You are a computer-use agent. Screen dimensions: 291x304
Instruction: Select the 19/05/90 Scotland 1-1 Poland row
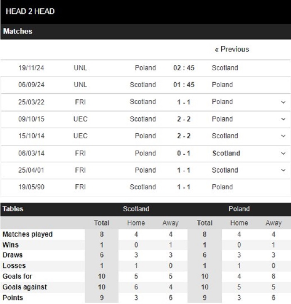[x=145, y=187]
